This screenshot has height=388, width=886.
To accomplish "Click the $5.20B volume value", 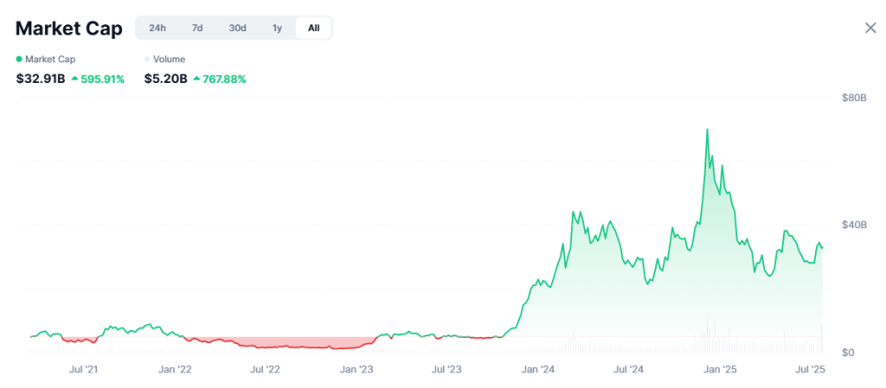I will tap(165, 80).
